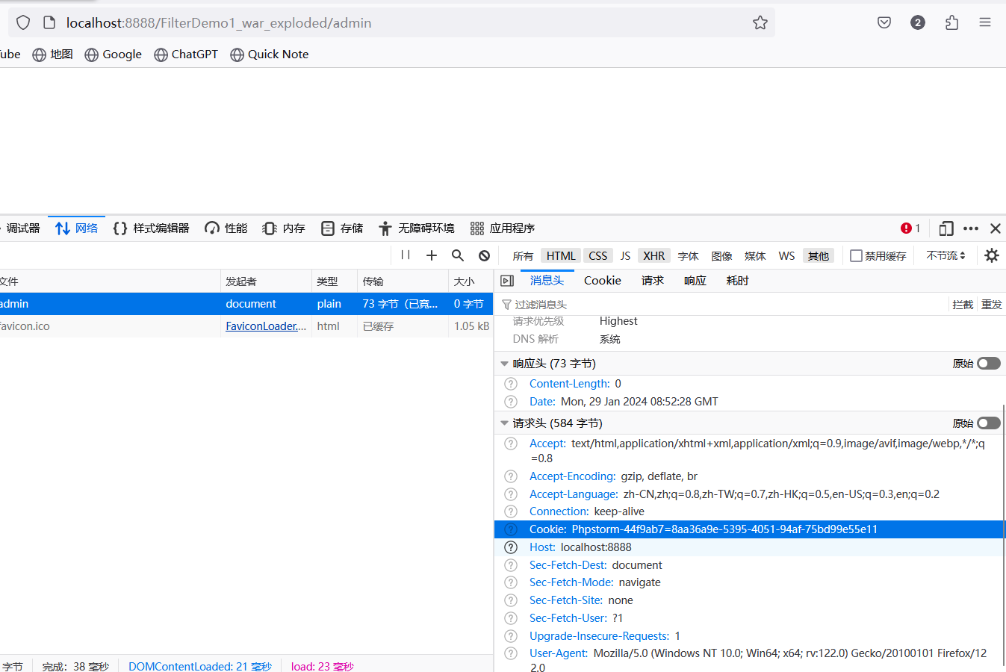1006x672 pixels.
Task: Open the 应用程序 devtools tab
Action: pos(503,228)
